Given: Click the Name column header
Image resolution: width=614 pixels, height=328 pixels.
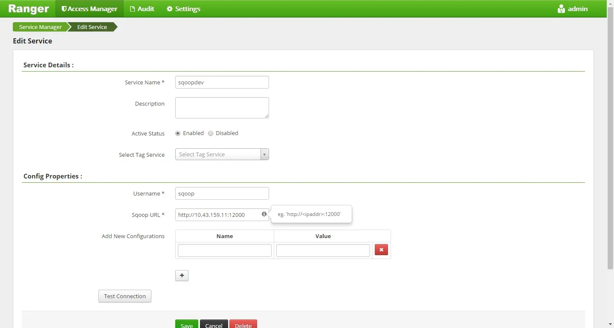Looking at the screenshot, I should 225,236.
